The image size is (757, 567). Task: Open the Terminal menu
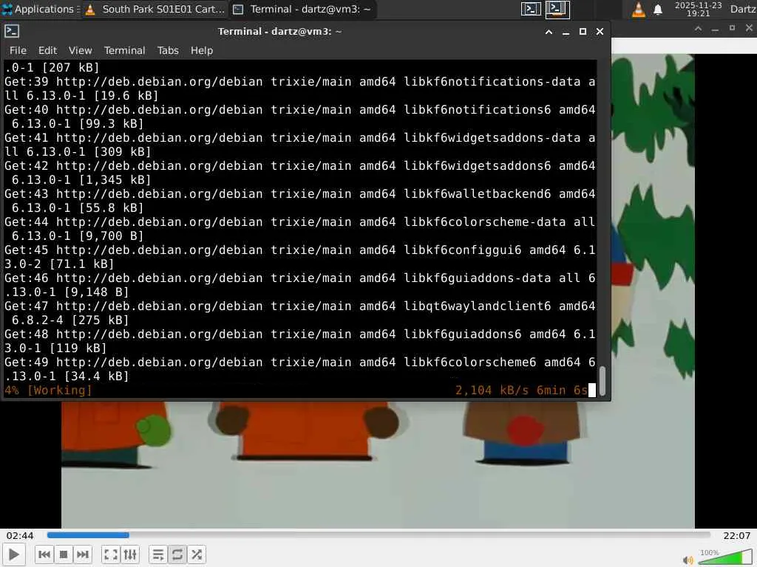click(x=124, y=50)
